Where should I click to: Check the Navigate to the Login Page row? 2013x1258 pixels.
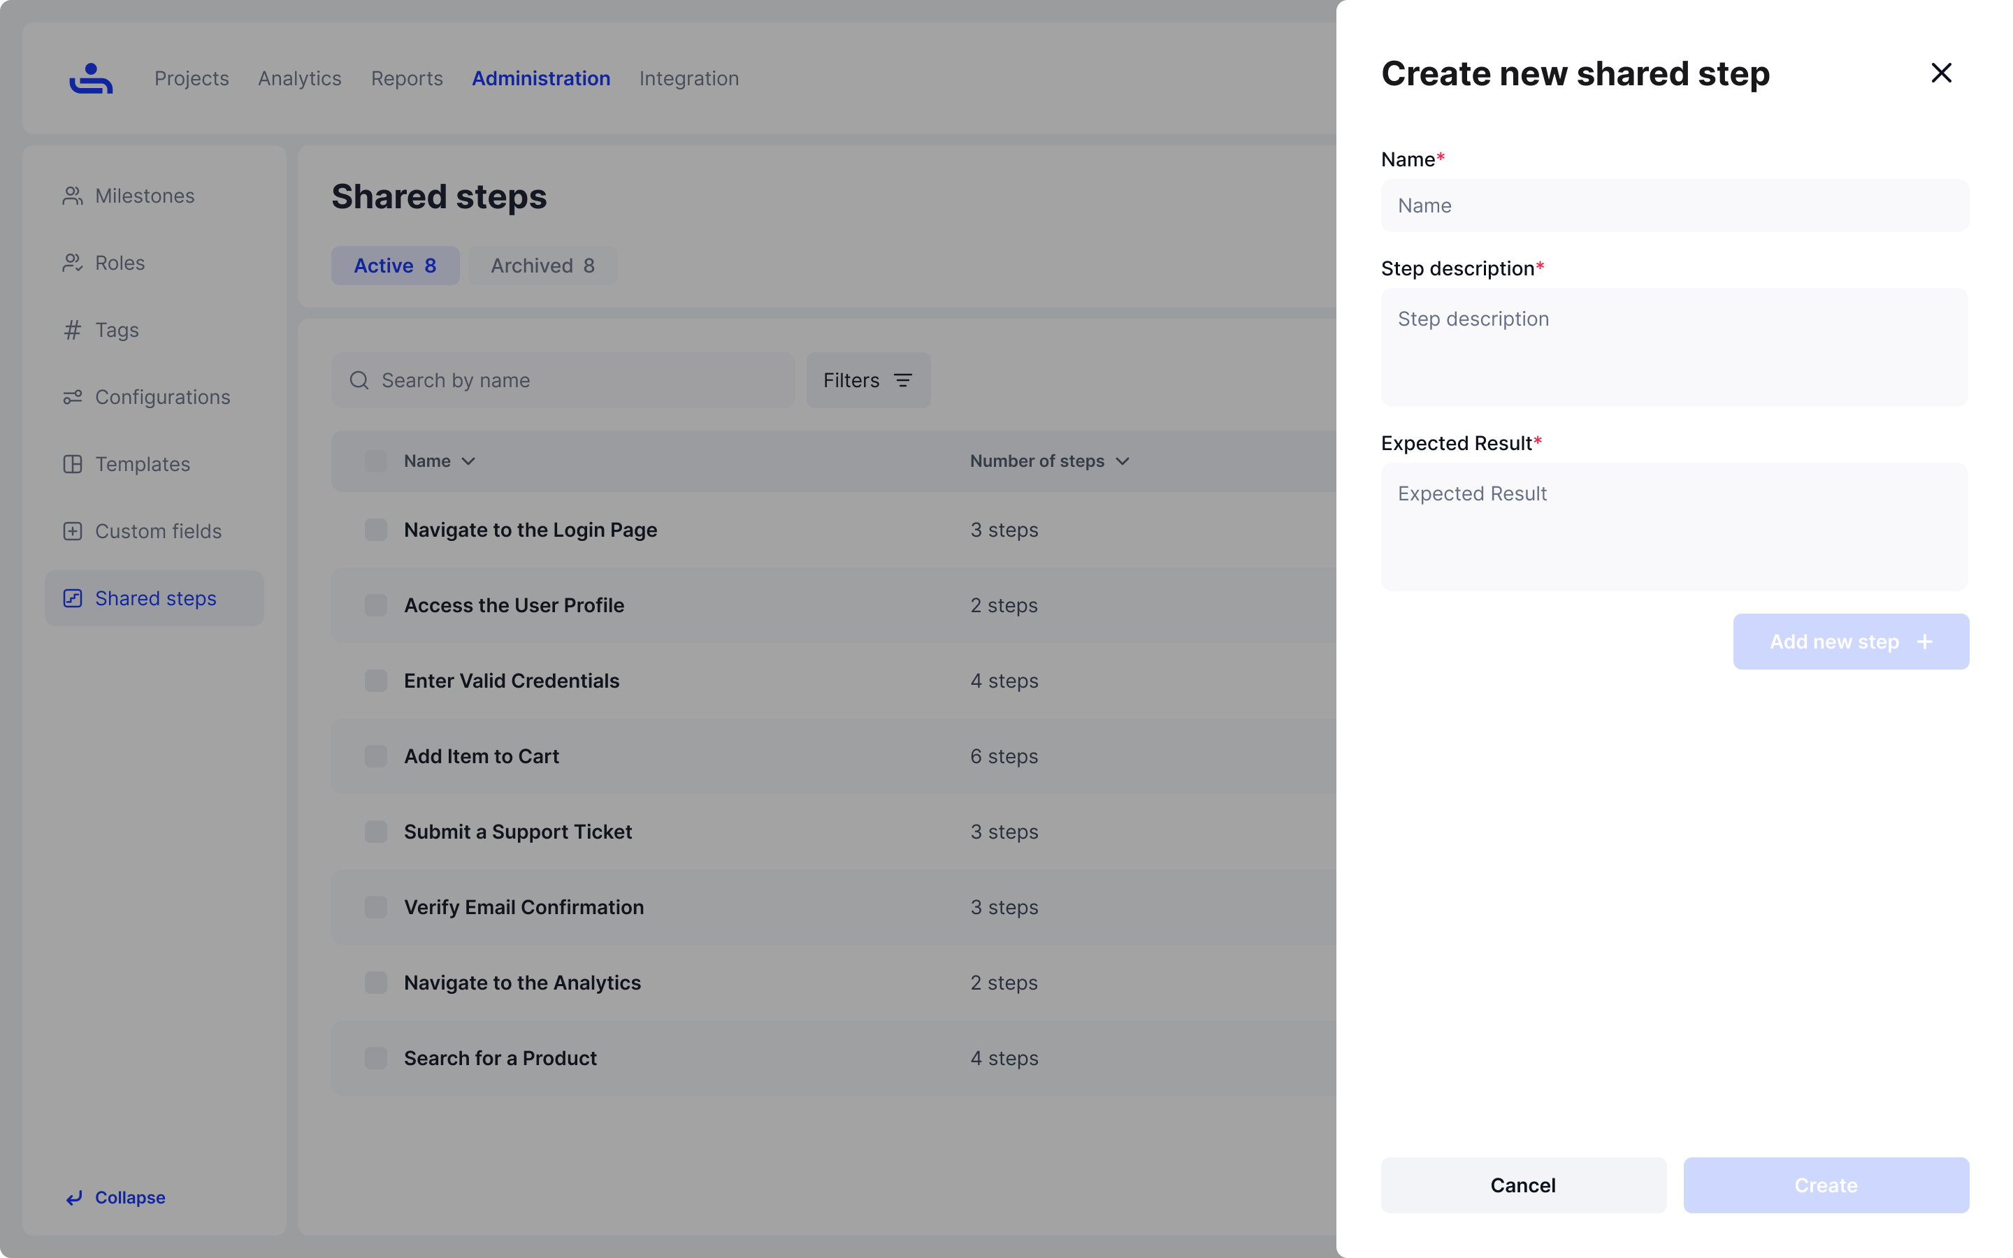[376, 530]
